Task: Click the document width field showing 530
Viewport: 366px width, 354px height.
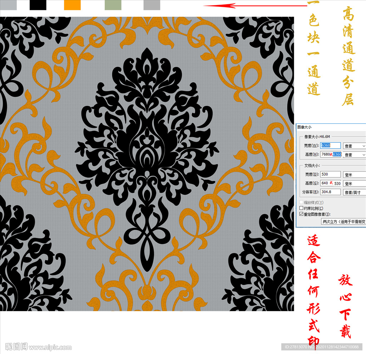Action: (x=330, y=174)
